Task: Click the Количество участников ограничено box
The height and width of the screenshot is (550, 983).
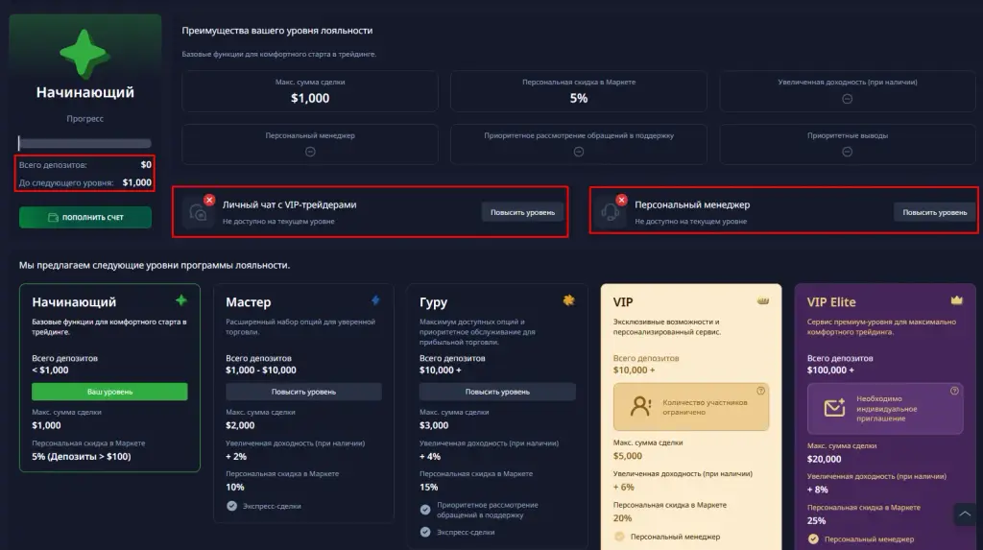Action: pyautogui.click(x=691, y=407)
